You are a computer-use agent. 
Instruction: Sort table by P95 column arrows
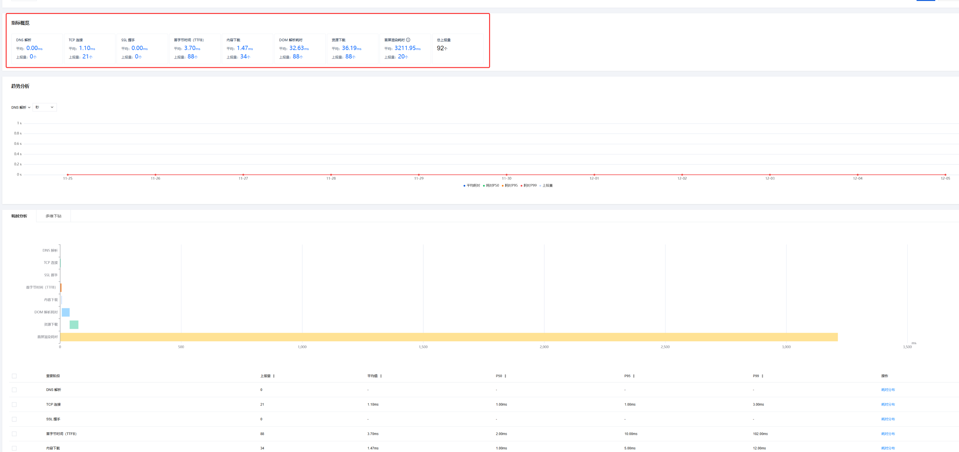coord(633,376)
